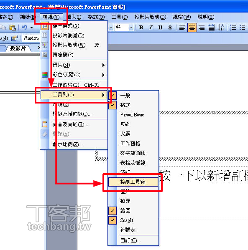Open 工具(T) Tools menu
248x250 pixels.
point(120,17)
